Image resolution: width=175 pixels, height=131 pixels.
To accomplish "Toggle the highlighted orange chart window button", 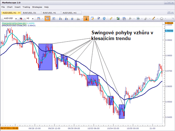I will 48,18.
